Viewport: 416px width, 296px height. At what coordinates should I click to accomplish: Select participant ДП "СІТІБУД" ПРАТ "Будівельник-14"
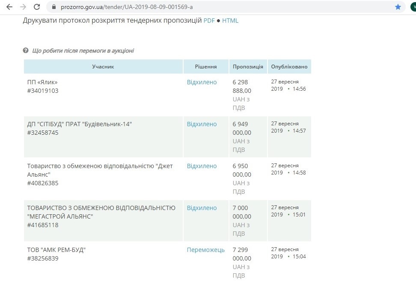(79, 124)
